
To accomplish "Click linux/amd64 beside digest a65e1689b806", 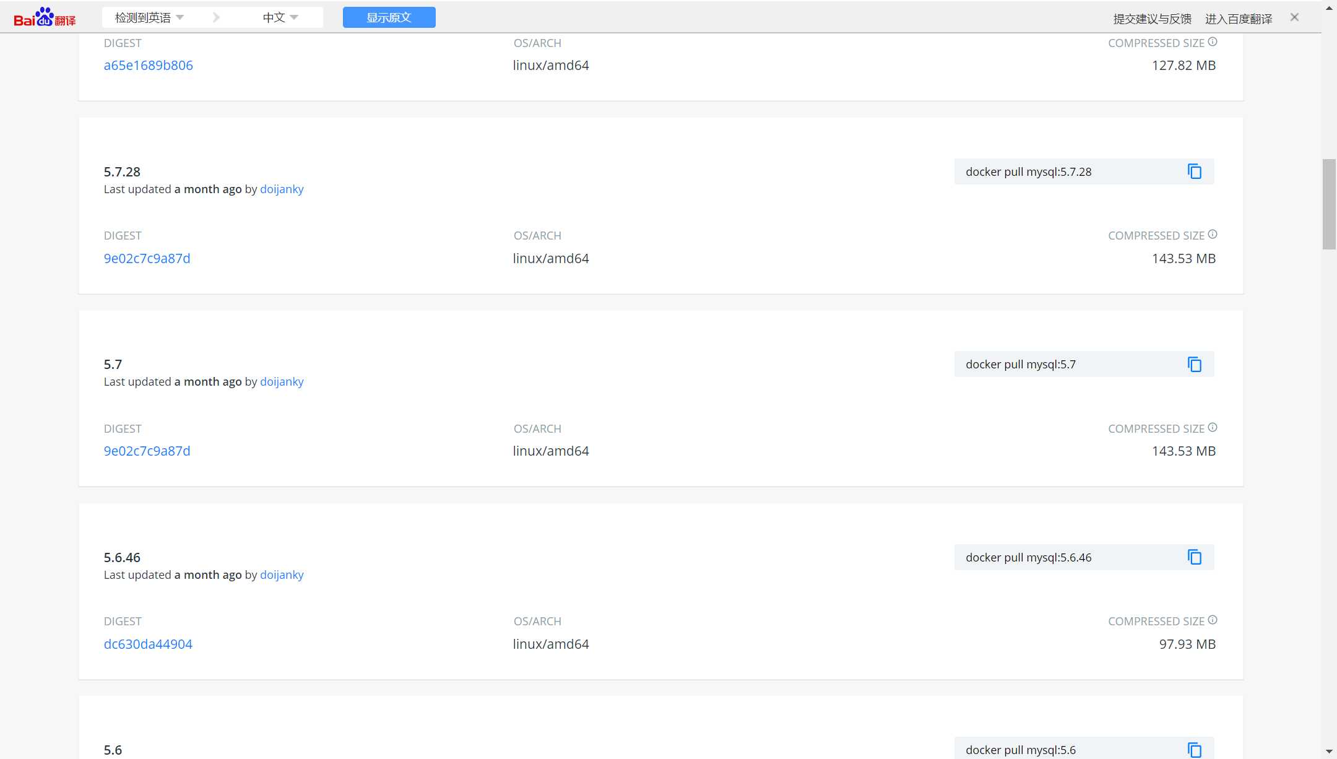I will point(551,66).
